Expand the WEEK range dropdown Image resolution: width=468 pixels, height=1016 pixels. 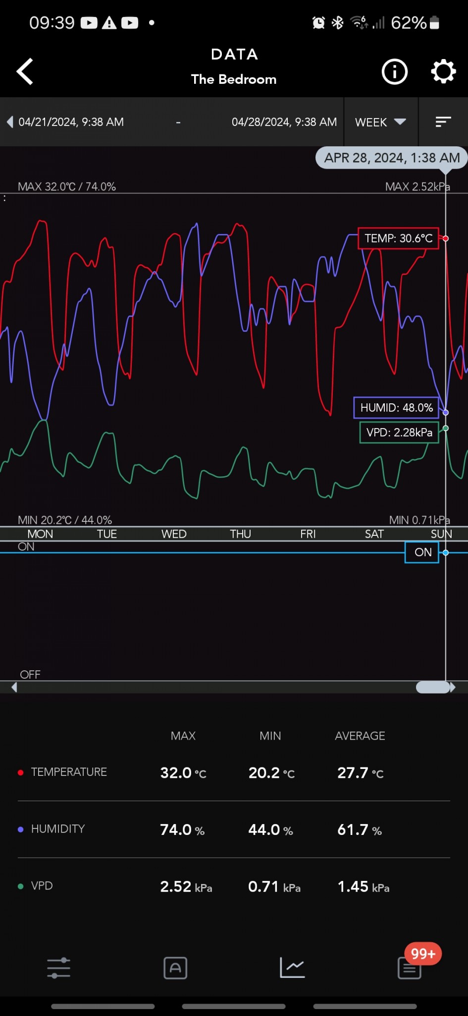pos(380,122)
